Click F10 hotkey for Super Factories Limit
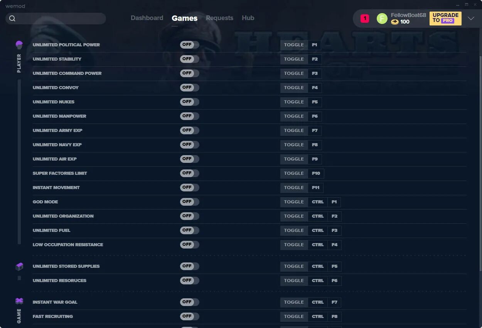This screenshot has height=328, width=482. (316, 173)
